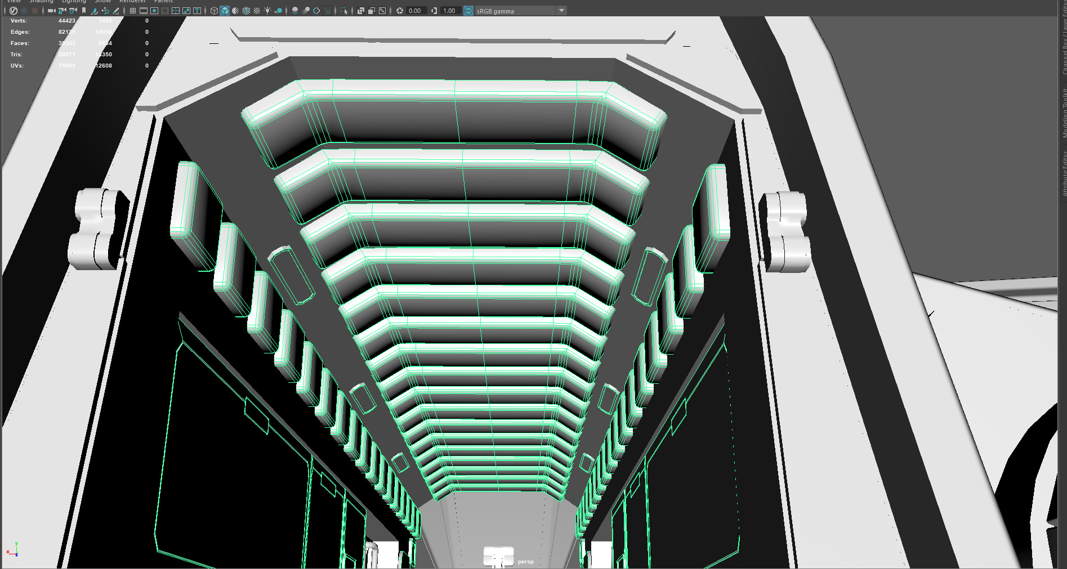The image size is (1067, 569).
Task: Click the UVs value 12608
Action: tap(104, 66)
